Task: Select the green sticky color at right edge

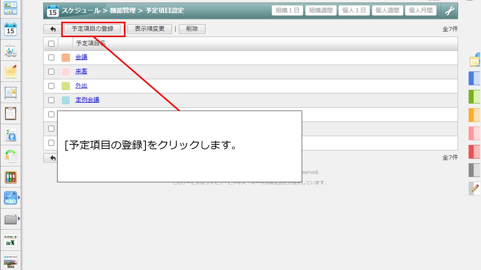Action: point(475,97)
